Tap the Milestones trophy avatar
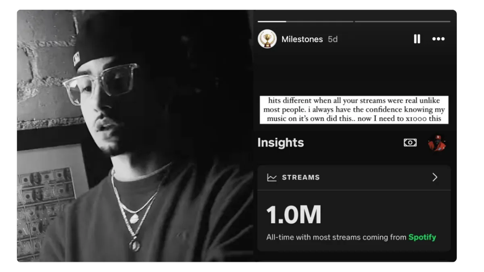Image resolution: width=484 pixels, height=272 pixels. click(267, 39)
